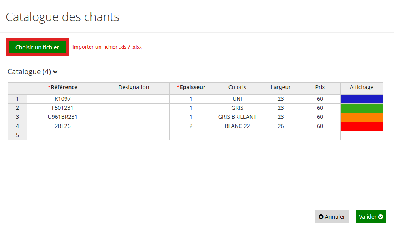394x231 pixels.
Task: Click the K1097 reference cell
Action: (62, 99)
